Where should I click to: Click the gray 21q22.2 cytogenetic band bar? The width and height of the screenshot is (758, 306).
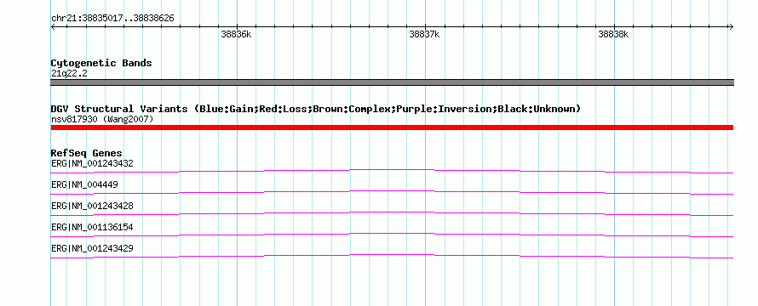pos(392,82)
